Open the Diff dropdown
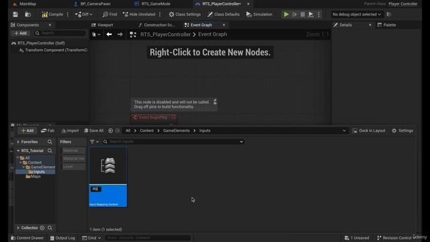Image resolution: width=430 pixels, height=242 pixels. 84,14
